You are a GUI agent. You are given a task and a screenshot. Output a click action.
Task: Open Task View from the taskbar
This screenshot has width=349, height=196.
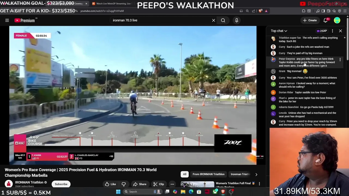tap(167, 192)
